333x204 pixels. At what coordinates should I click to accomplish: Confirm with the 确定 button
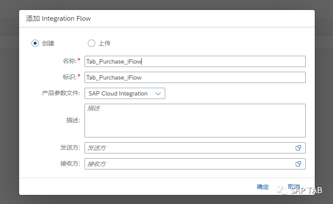(263, 187)
